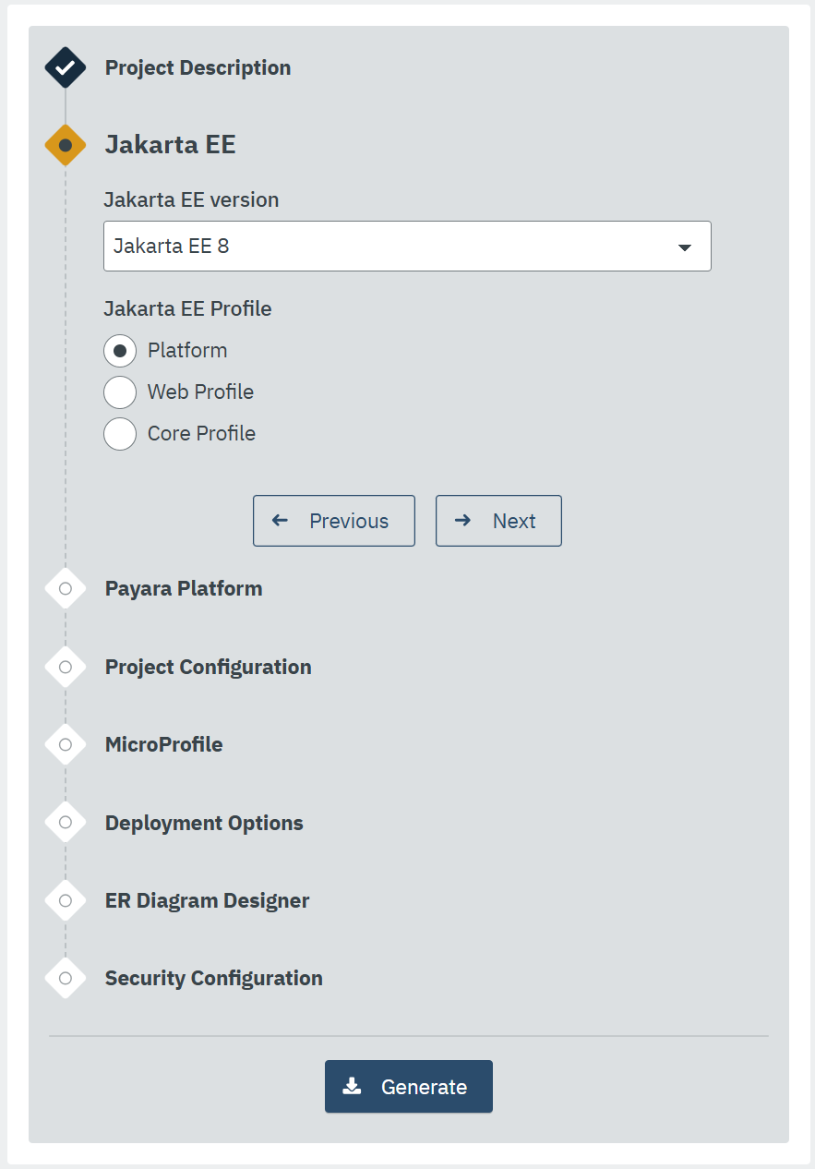Click the Payara Platform step circle icon

[x=65, y=588]
